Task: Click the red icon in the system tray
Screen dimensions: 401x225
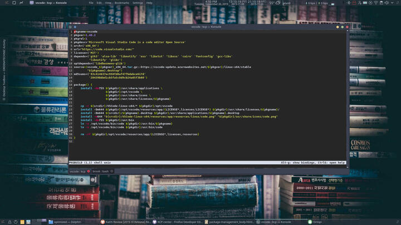Action: 354,3
